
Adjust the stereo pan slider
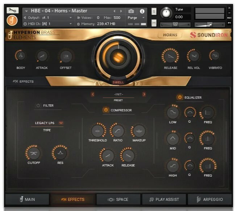click(x=175, y=25)
